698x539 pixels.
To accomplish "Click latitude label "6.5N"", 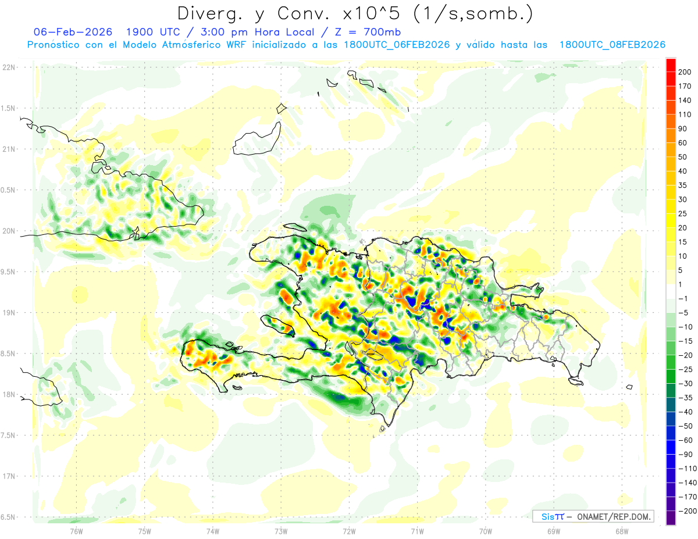I will click(9, 517).
